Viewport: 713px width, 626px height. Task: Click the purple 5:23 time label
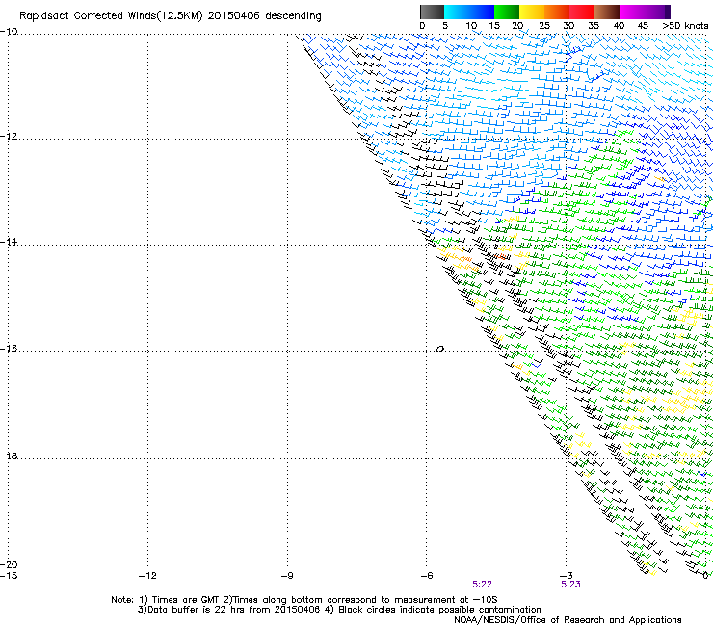click(x=570, y=585)
